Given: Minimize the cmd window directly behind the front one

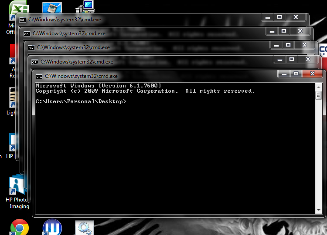Looking at the screenshot, I should coord(280,59).
